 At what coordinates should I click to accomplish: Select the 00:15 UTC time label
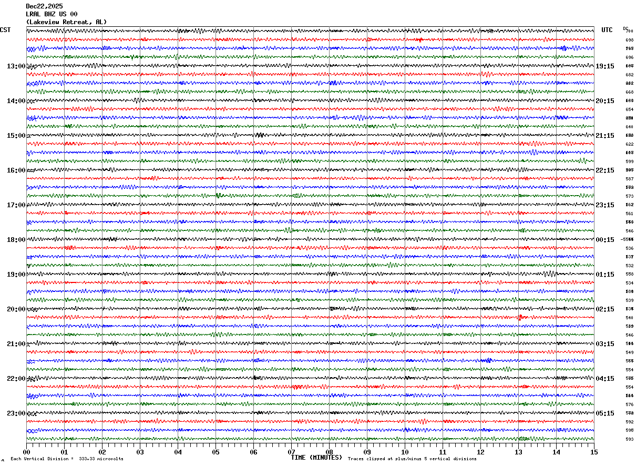click(605, 240)
